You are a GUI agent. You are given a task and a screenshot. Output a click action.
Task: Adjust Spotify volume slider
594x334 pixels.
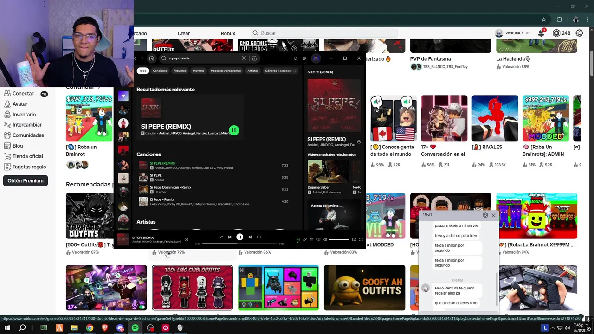click(x=339, y=240)
